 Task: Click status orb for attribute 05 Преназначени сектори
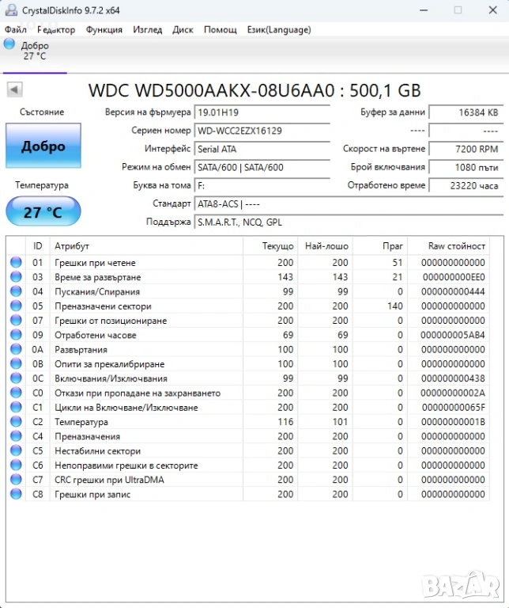click(x=16, y=306)
